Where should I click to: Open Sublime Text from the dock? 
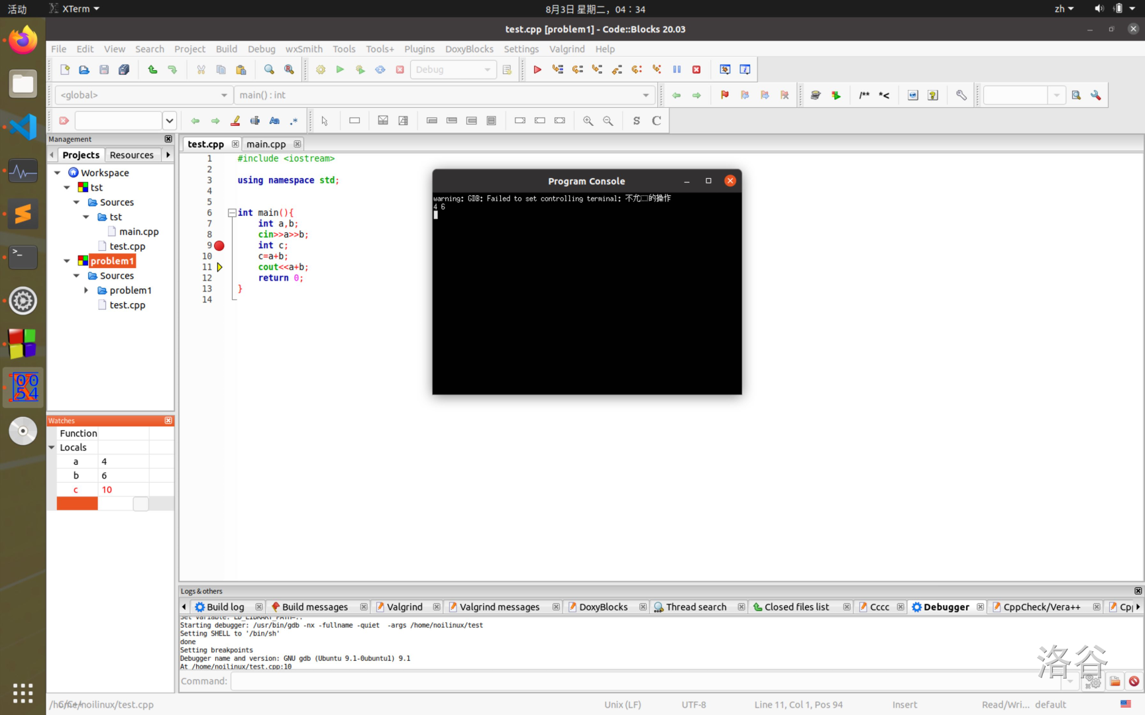[x=23, y=214]
